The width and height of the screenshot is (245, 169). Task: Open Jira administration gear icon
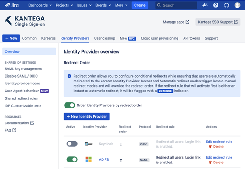tap(226, 5)
